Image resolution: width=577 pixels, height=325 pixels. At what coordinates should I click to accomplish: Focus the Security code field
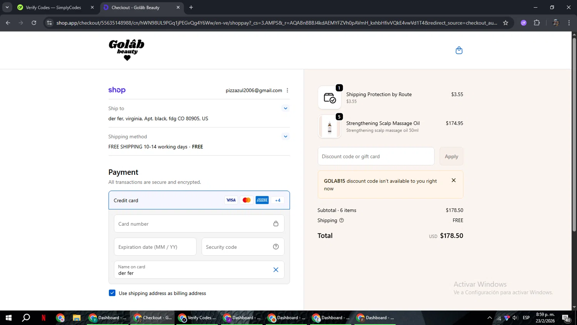tap(243, 247)
